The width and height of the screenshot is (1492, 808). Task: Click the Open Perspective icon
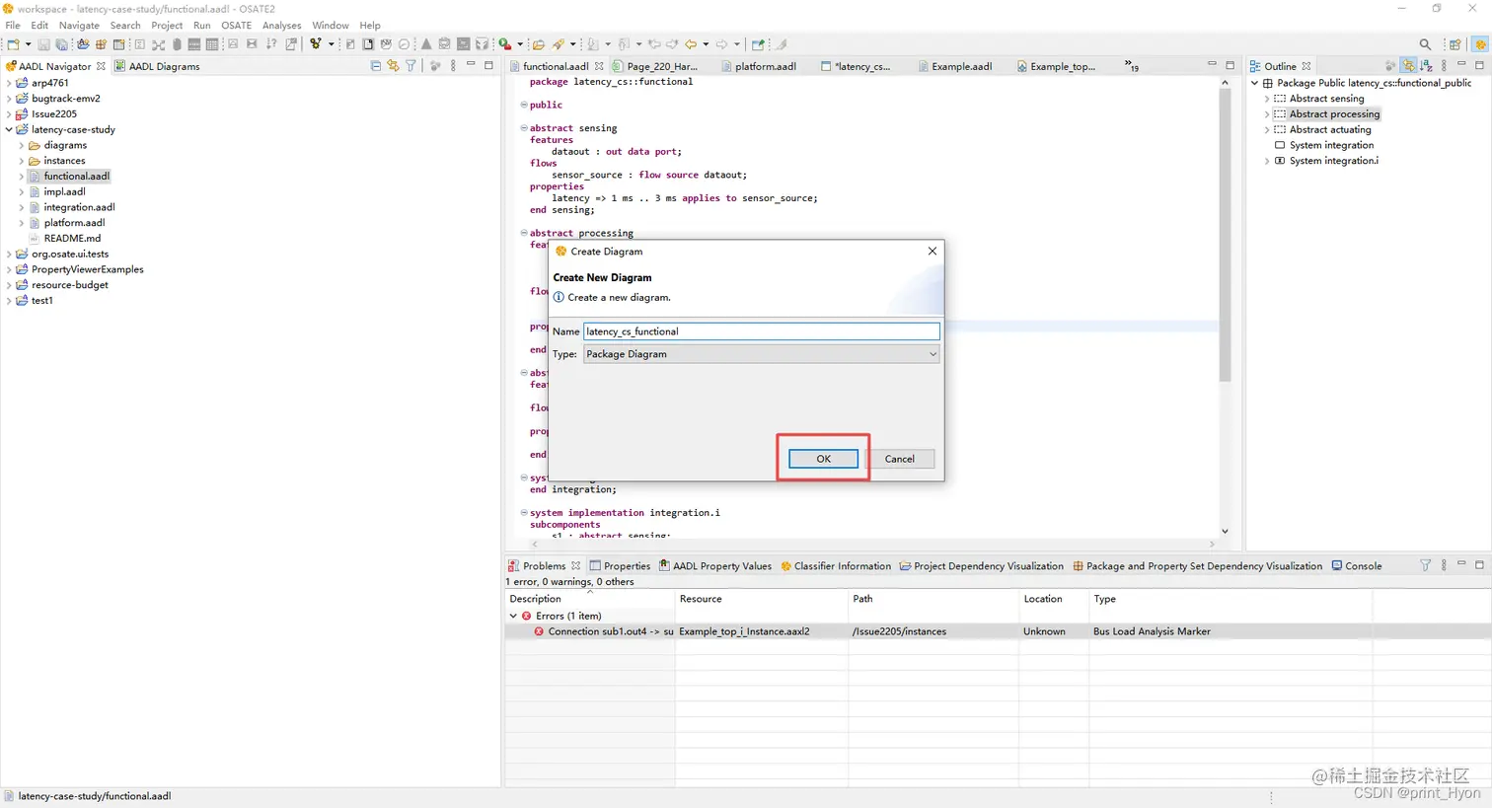[1455, 44]
